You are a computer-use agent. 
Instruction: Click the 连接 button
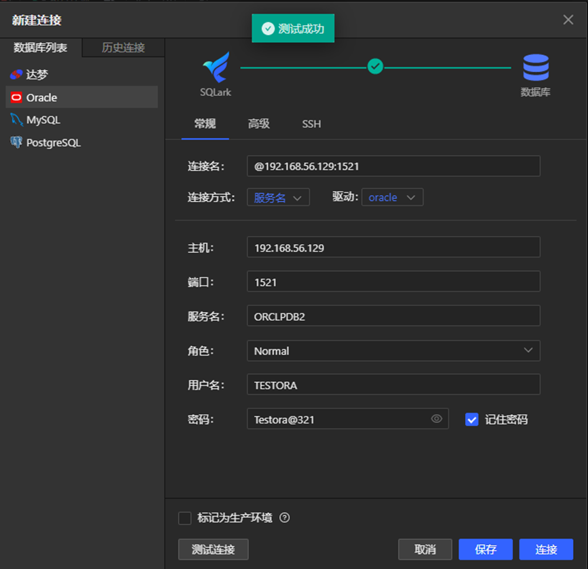point(547,549)
